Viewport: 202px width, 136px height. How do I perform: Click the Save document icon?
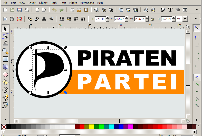click(x=19, y=10)
